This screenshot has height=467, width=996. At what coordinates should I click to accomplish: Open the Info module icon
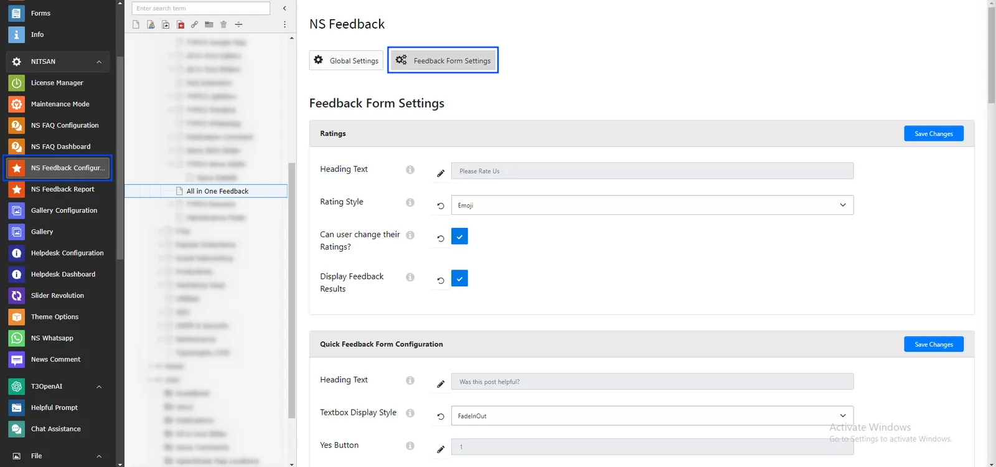click(x=17, y=35)
